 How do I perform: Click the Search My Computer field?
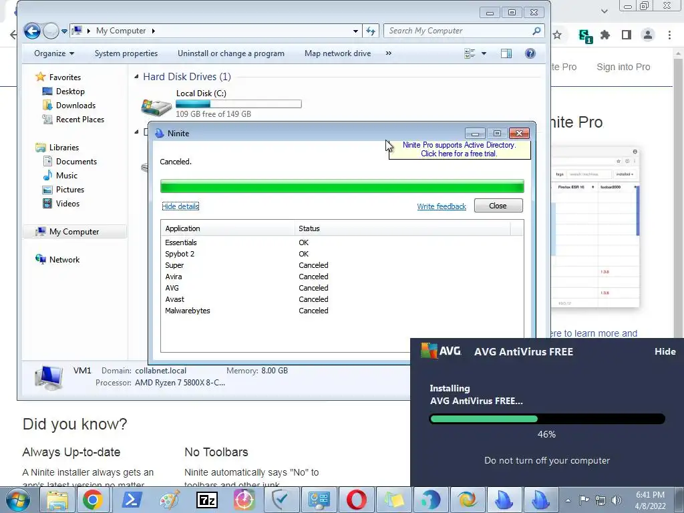click(x=464, y=31)
